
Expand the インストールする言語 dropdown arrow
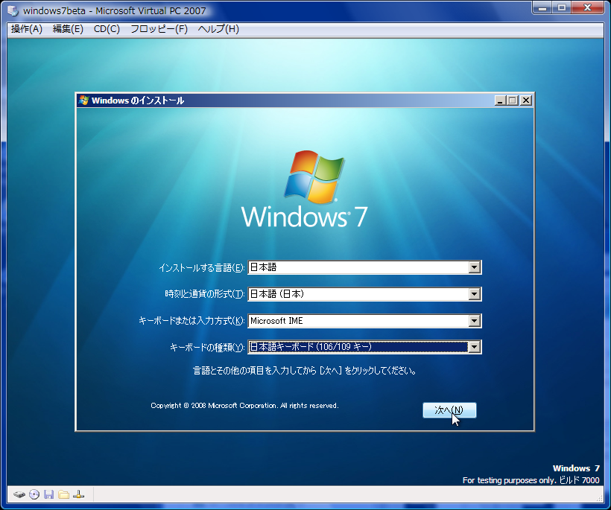pyautogui.click(x=474, y=267)
